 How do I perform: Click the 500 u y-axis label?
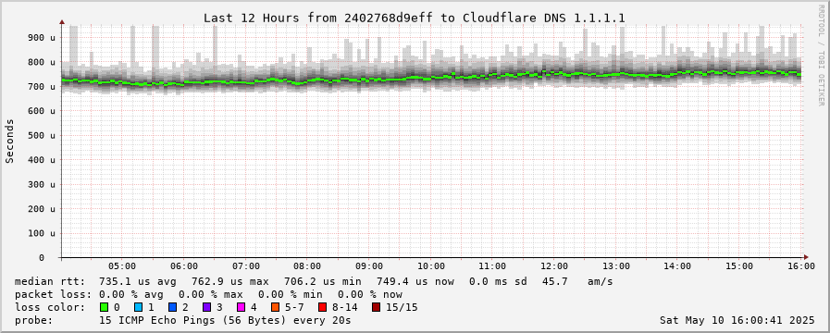pos(42,136)
